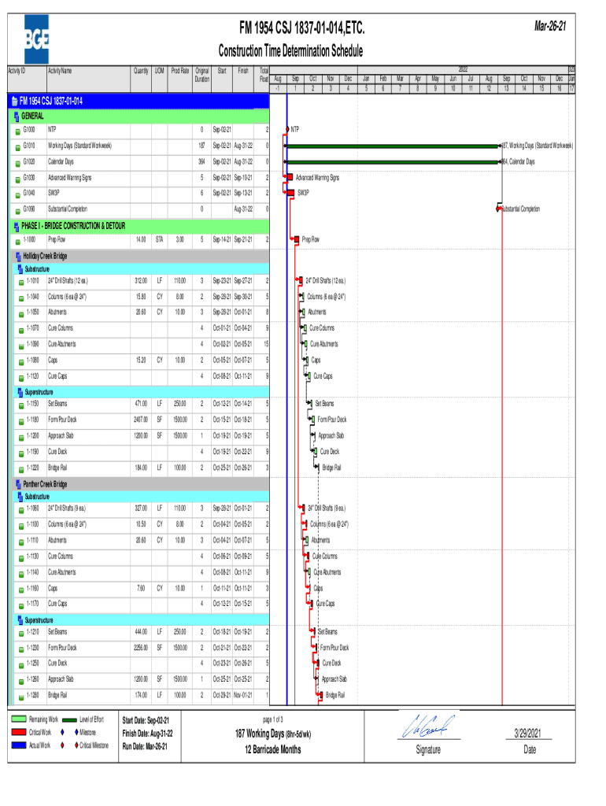The image size is (606, 806).
Task: Expand PHASE I - BRIDGE CONSTRUCTION & DETOUR band
Action: click(x=16, y=225)
